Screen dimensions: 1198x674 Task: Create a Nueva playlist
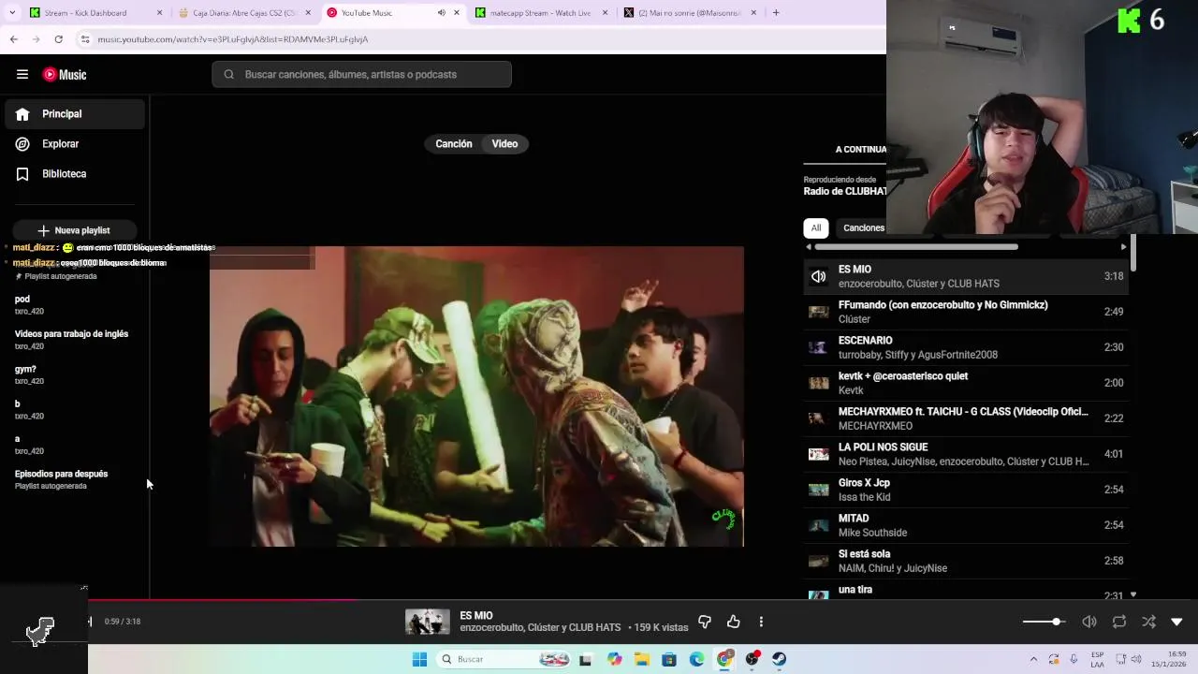coord(74,230)
